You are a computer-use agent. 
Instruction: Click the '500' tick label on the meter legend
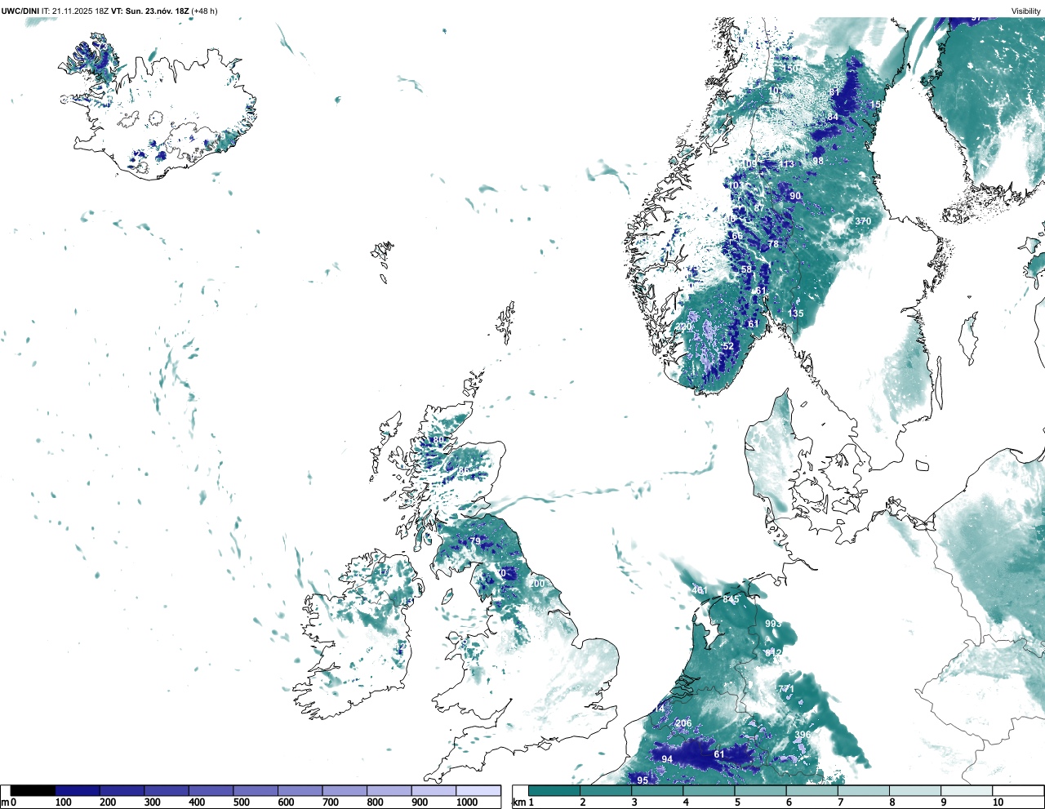(241, 802)
